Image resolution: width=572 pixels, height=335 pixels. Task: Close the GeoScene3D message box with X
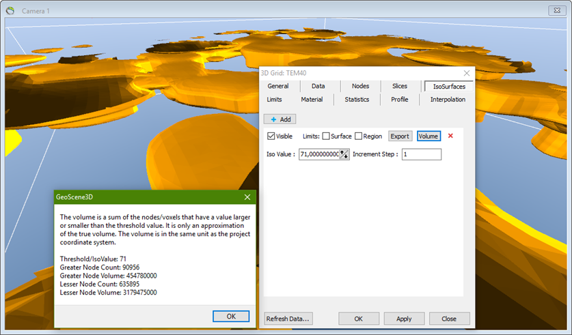click(x=247, y=197)
